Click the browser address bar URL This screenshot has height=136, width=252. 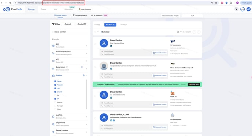(x=51, y=3)
